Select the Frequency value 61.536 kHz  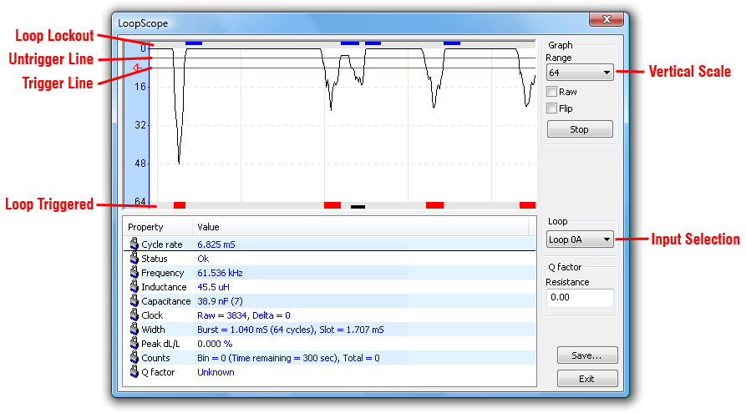pos(220,273)
